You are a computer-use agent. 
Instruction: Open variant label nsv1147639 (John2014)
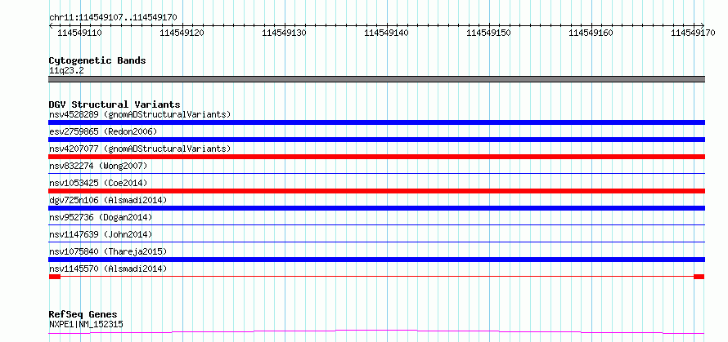pos(101,234)
